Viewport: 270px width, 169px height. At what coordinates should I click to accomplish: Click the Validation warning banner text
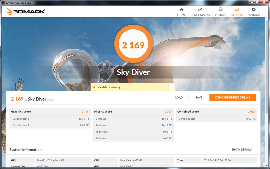(109, 87)
